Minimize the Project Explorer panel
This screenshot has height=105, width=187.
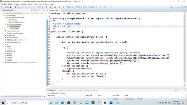41,10
